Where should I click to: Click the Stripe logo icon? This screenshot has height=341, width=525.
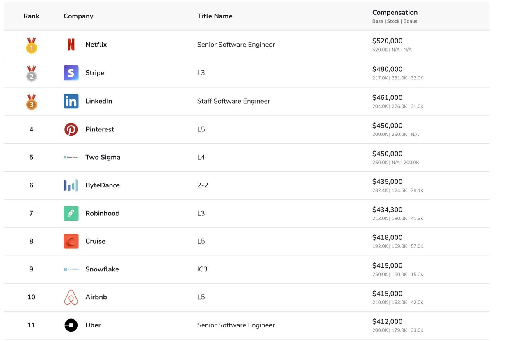[71, 73]
